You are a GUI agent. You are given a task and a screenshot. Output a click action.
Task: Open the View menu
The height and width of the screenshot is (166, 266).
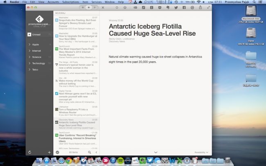click(x=41, y=2)
